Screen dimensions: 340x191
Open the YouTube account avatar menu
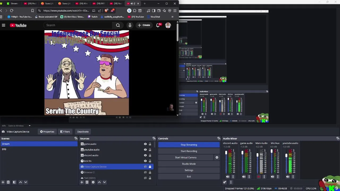[x=168, y=25]
